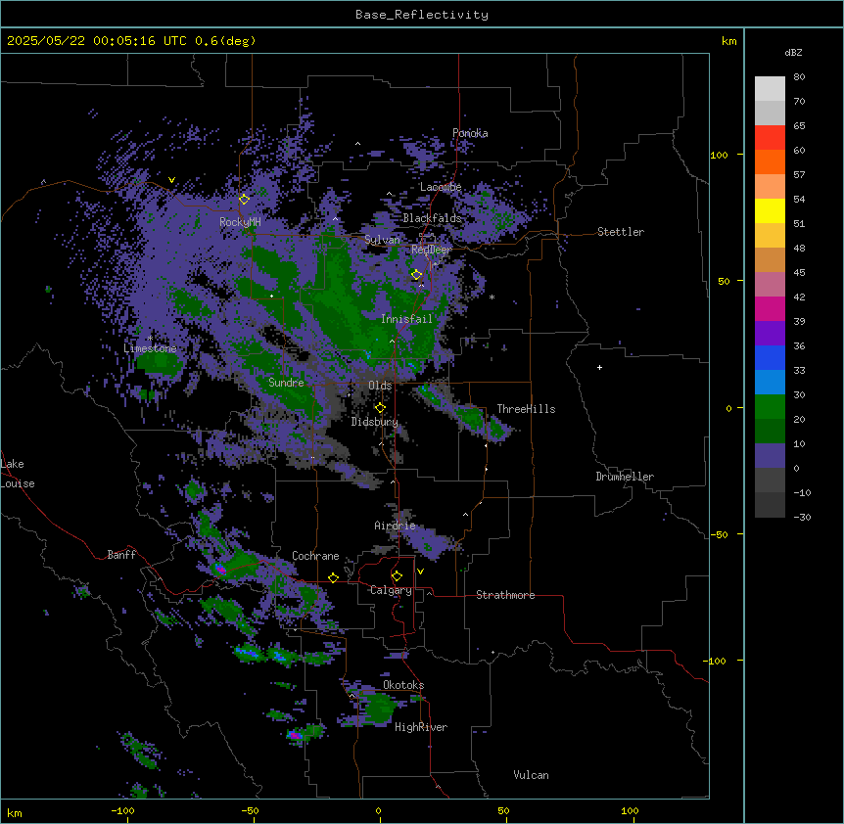Click the Olds town label

tap(380, 386)
